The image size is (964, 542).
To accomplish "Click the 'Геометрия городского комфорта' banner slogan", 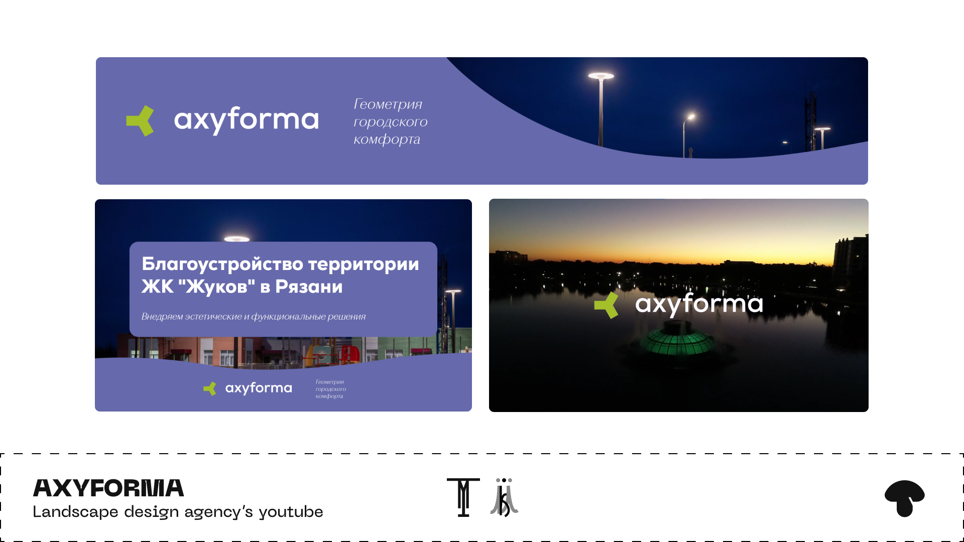I will pyautogui.click(x=390, y=121).
